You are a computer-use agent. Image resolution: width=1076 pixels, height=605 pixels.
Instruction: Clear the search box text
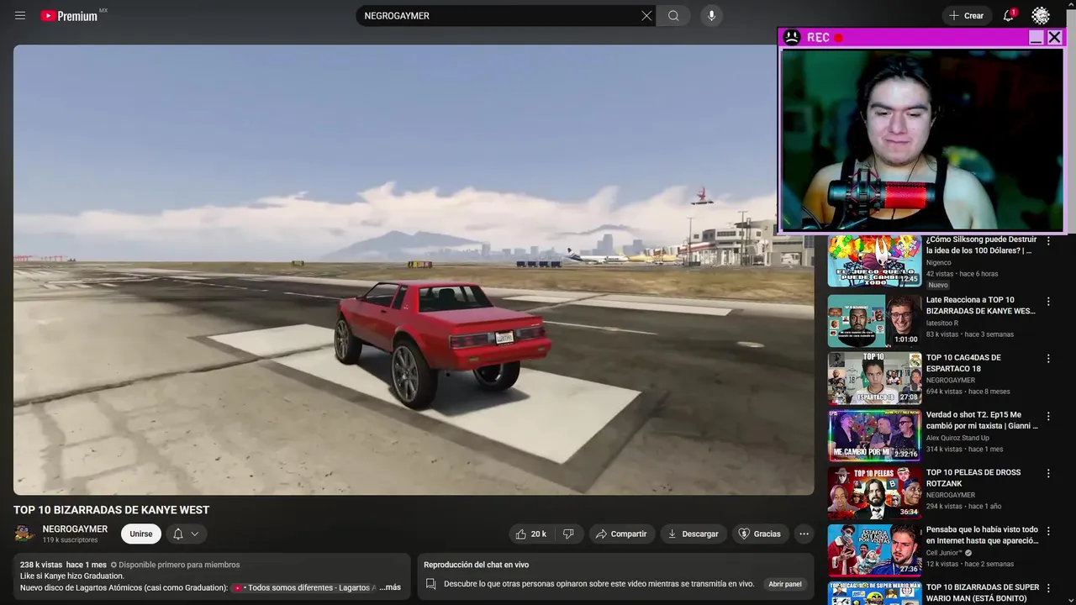646,16
